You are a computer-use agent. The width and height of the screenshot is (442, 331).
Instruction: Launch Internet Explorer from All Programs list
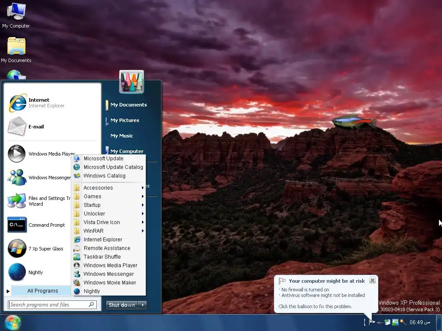109,240
